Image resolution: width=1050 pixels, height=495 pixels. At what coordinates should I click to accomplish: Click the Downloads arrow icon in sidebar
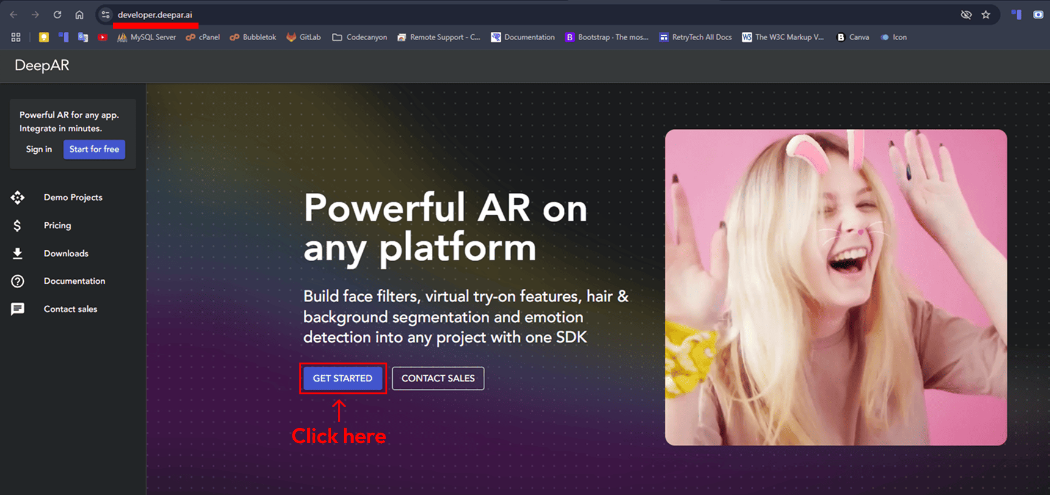[x=18, y=253]
